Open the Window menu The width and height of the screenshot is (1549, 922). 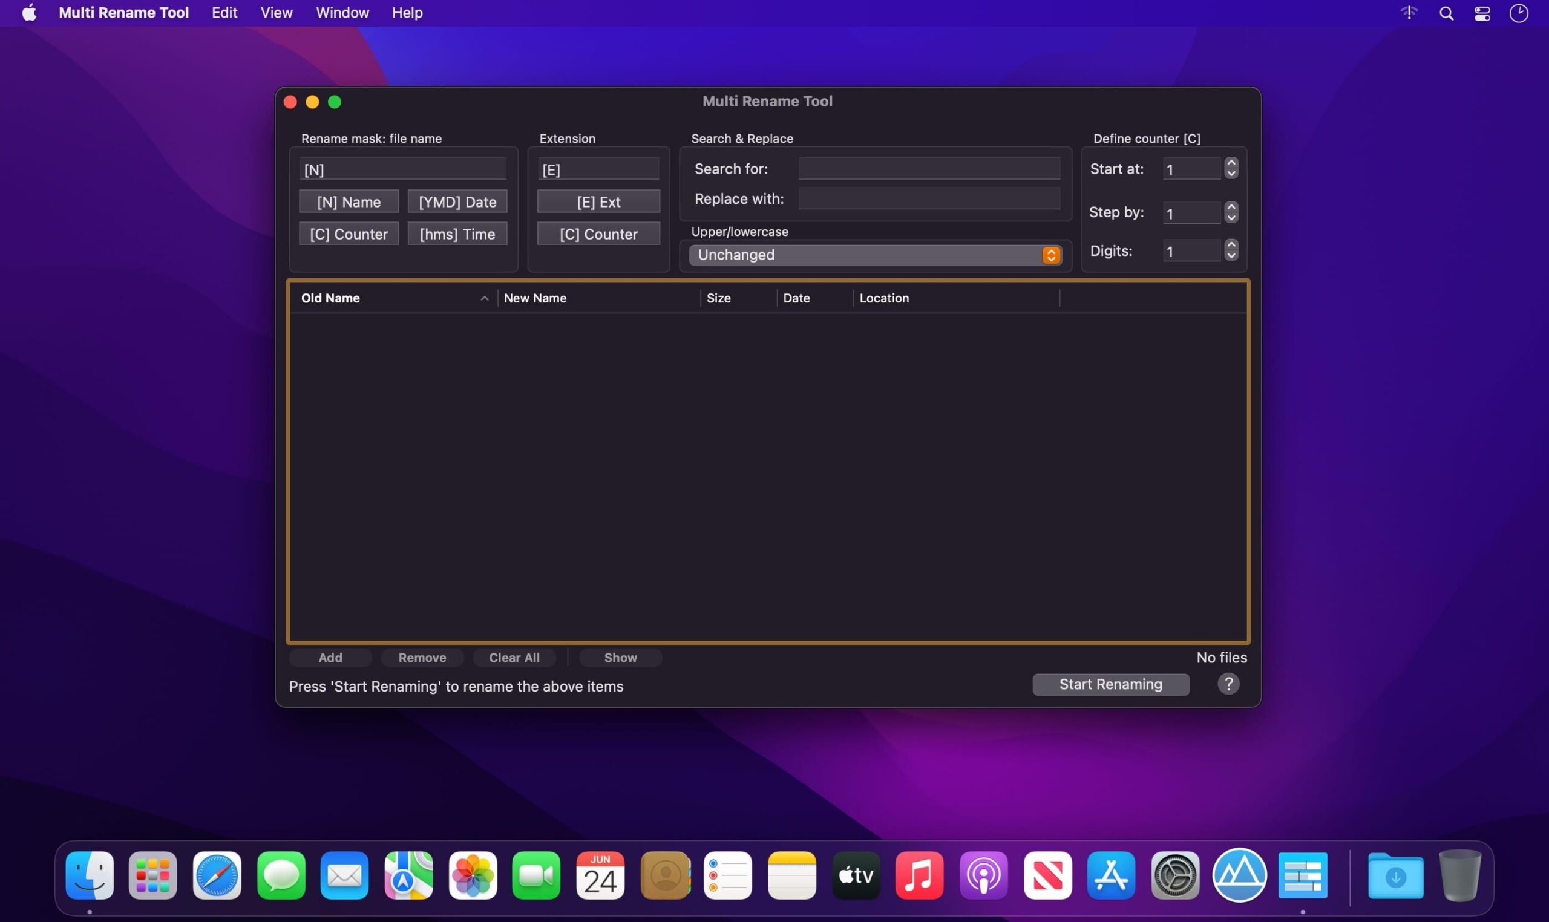pos(342,13)
